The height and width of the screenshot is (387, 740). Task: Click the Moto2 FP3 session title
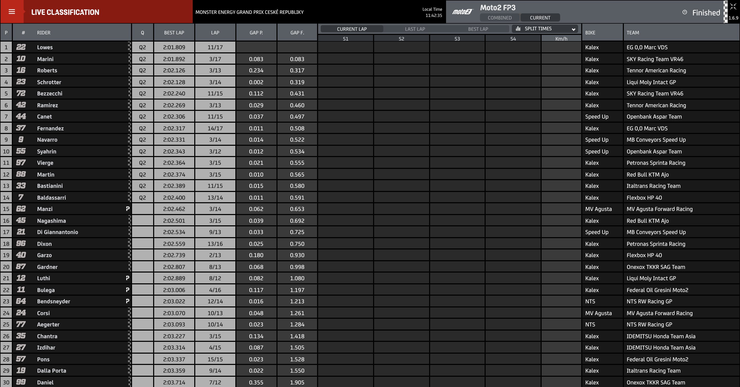tap(497, 7)
